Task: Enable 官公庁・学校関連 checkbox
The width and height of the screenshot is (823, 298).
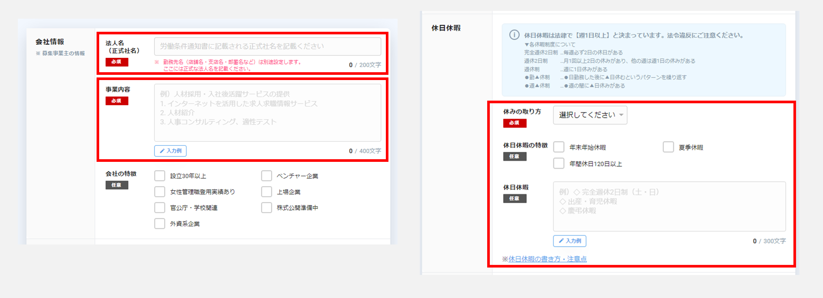Action: 160,208
